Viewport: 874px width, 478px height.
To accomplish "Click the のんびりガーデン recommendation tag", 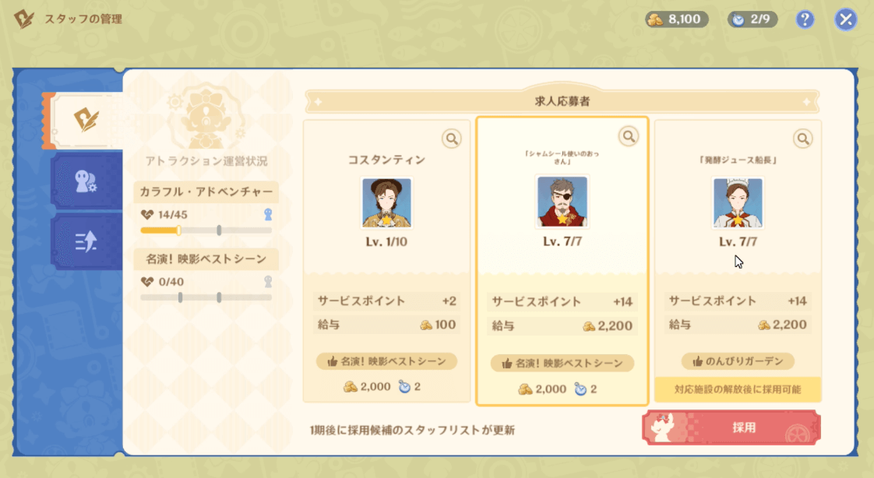I will 738,361.
